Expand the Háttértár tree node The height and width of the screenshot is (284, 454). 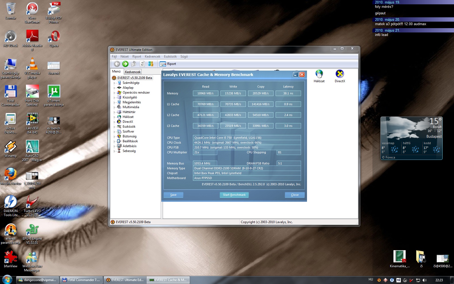[x=114, y=112]
